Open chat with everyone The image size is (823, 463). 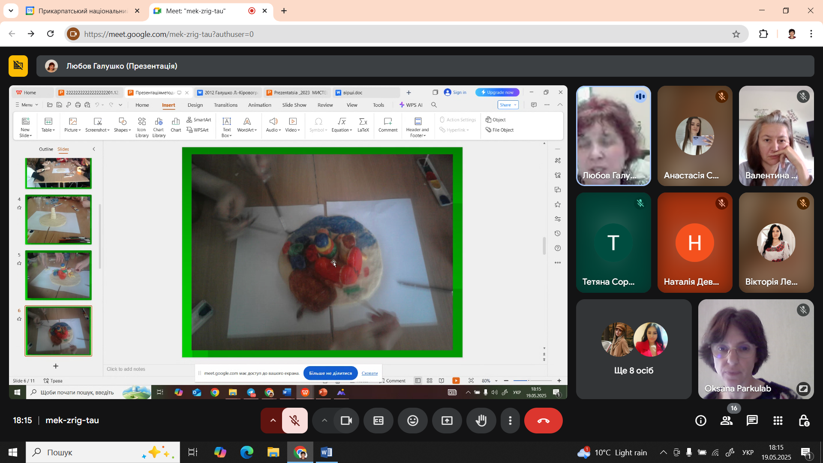752,421
